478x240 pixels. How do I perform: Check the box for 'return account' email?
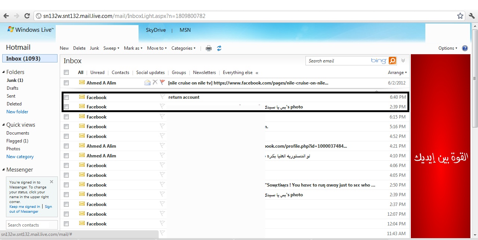[66, 97]
